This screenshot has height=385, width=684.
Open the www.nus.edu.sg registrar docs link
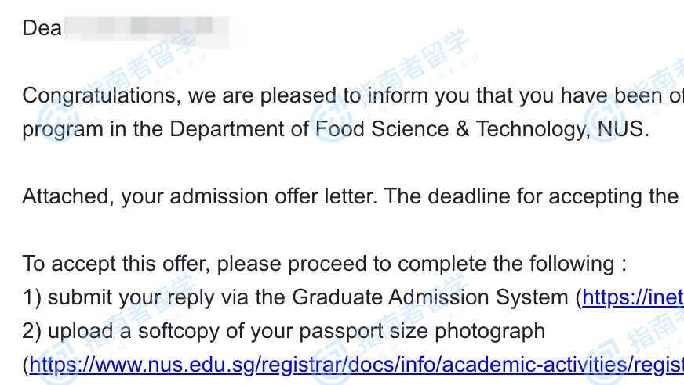[356, 365]
